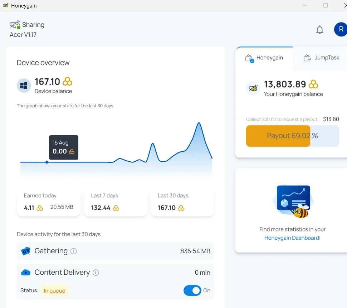Click the Honeygain app icon in title bar
The width and height of the screenshot is (347, 308).
tap(5, 5)
